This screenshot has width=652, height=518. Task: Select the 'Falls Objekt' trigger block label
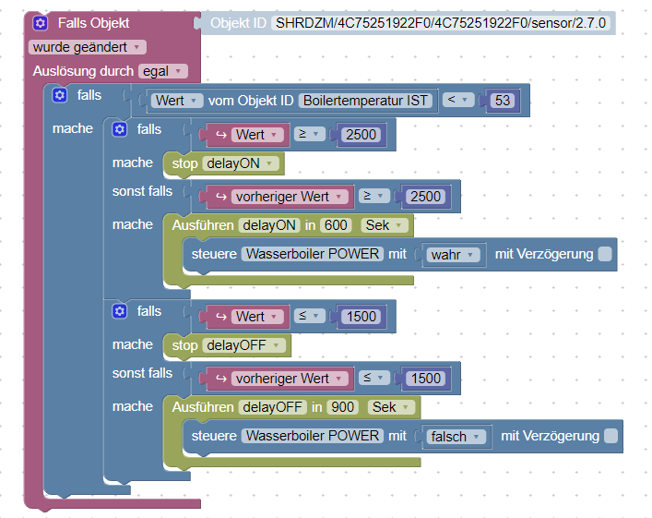[93, 23]
